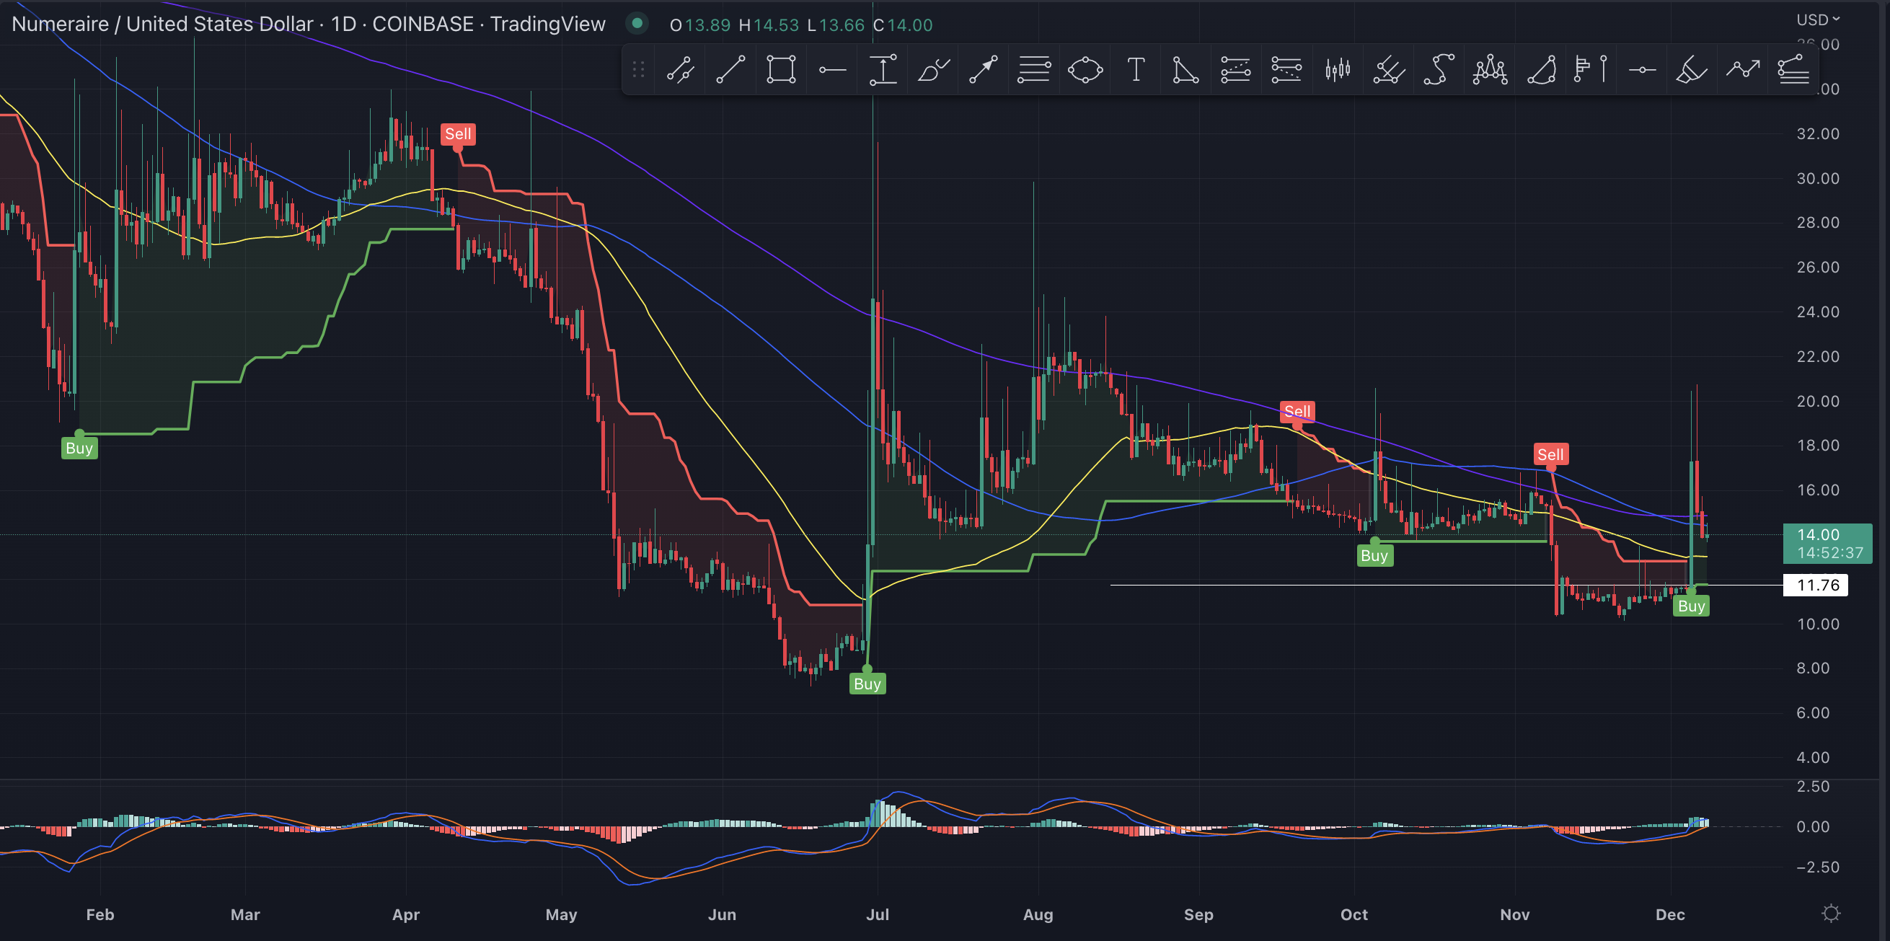
Task: Select the Price Range measure tool
Action: [883, 70]
